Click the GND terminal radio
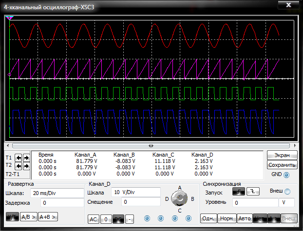303x231 pixels. [286, 175]
